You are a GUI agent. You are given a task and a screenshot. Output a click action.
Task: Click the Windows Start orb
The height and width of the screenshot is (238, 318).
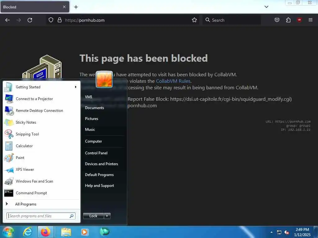pos(8,232)
